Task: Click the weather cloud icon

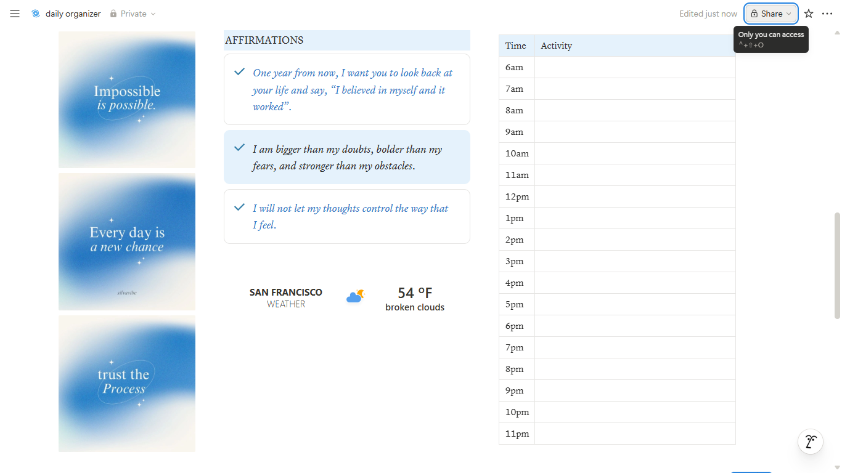Action: (355, 297)
